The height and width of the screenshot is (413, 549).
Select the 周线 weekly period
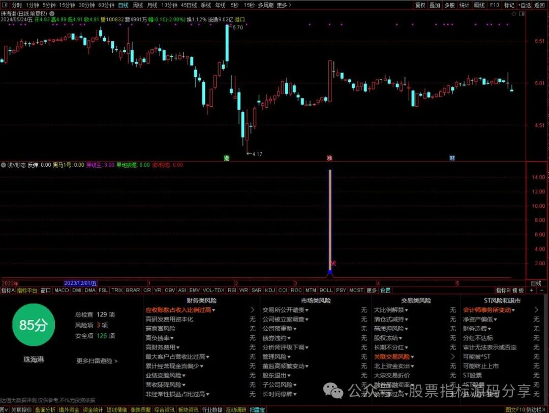coord(138,5)
